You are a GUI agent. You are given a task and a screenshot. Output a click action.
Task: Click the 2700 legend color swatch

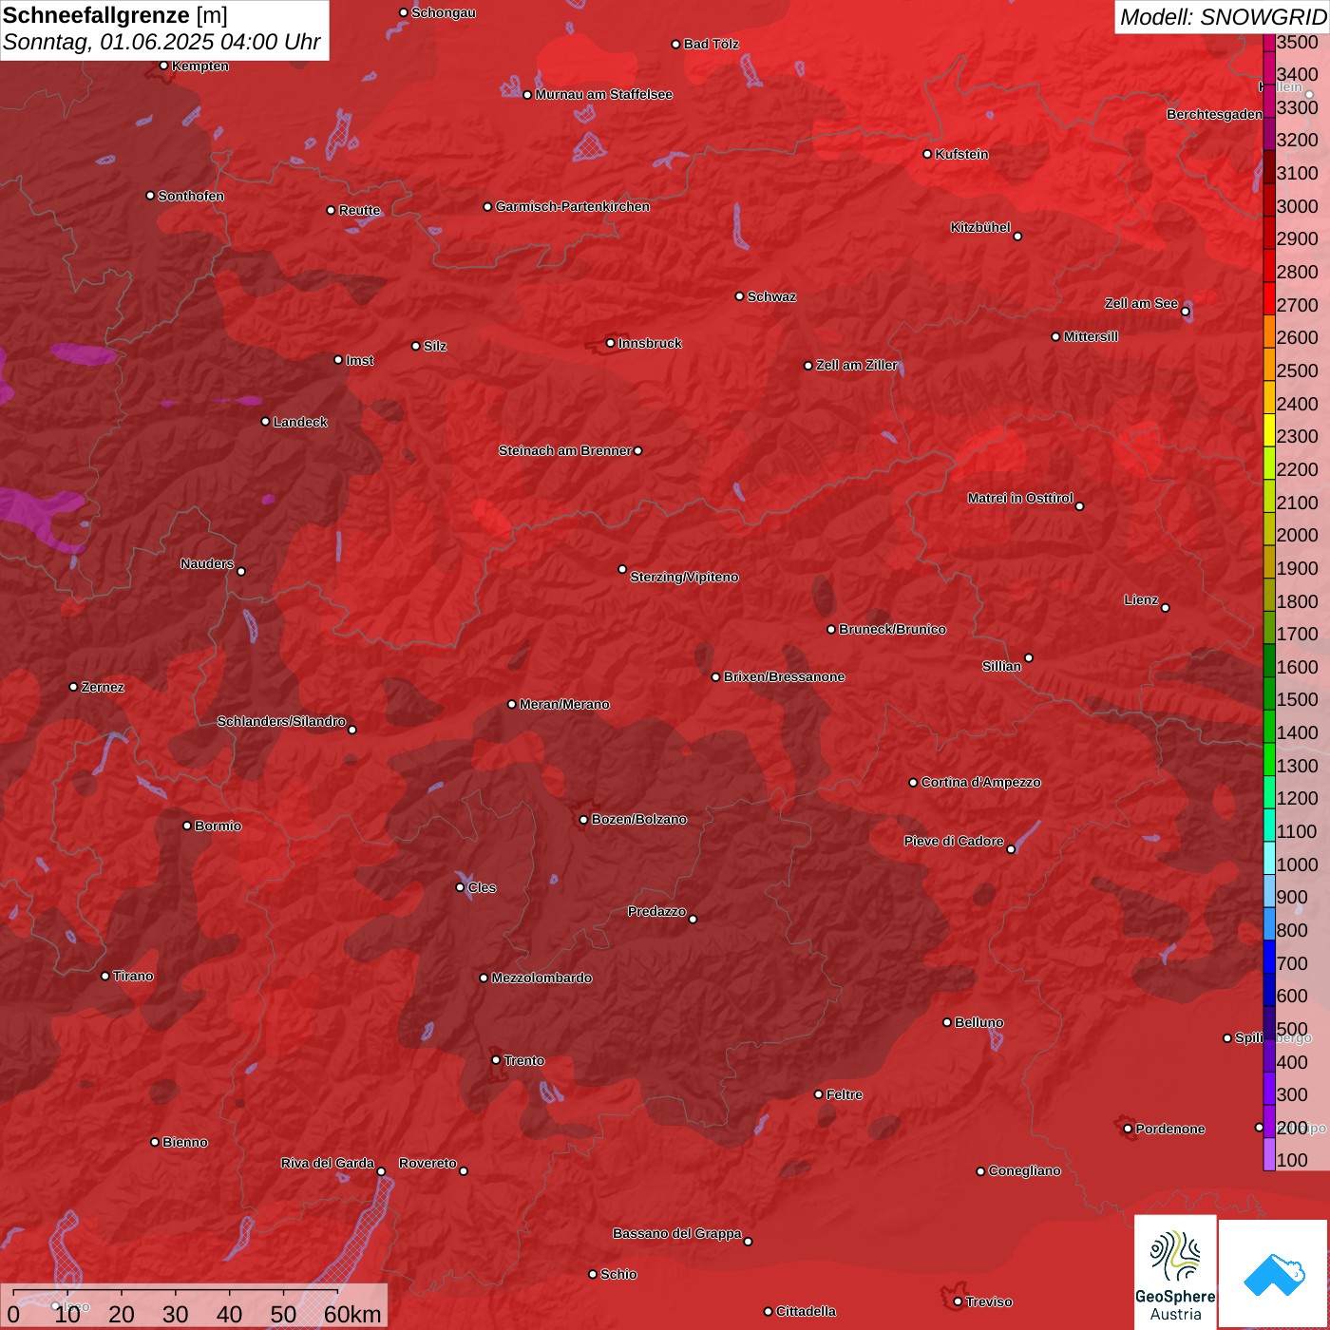tap(1269, 299)
